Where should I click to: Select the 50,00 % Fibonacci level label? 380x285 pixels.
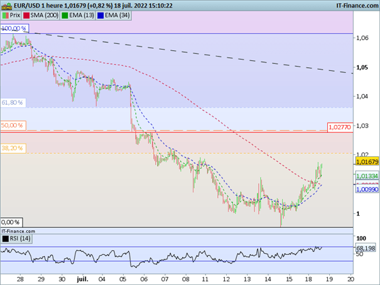pos(13,126)
